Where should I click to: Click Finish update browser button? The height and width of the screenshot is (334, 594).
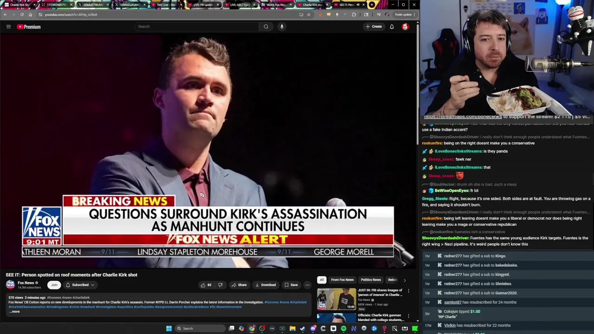[404, 14]
